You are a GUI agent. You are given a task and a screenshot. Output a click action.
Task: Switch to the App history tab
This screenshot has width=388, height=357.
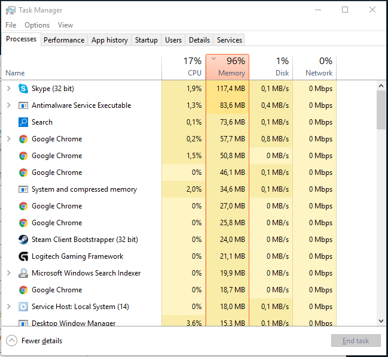(x=109, y=40)
